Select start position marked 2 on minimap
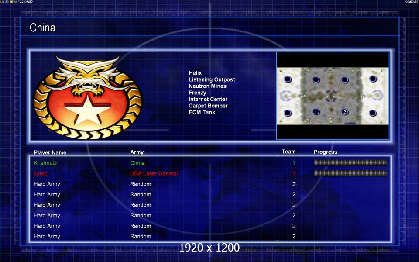This screenshot has height=262, width=419. point(344,112)
